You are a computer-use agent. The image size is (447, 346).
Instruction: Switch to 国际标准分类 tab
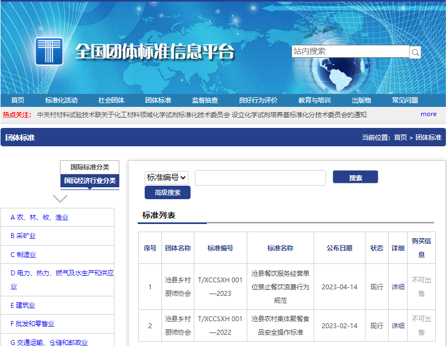click(x=90, y=167)
